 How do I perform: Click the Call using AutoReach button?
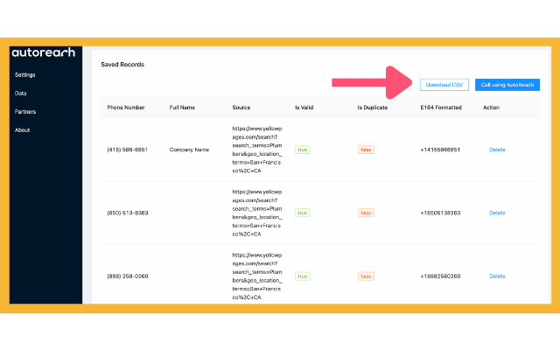(x=507, y=85)
